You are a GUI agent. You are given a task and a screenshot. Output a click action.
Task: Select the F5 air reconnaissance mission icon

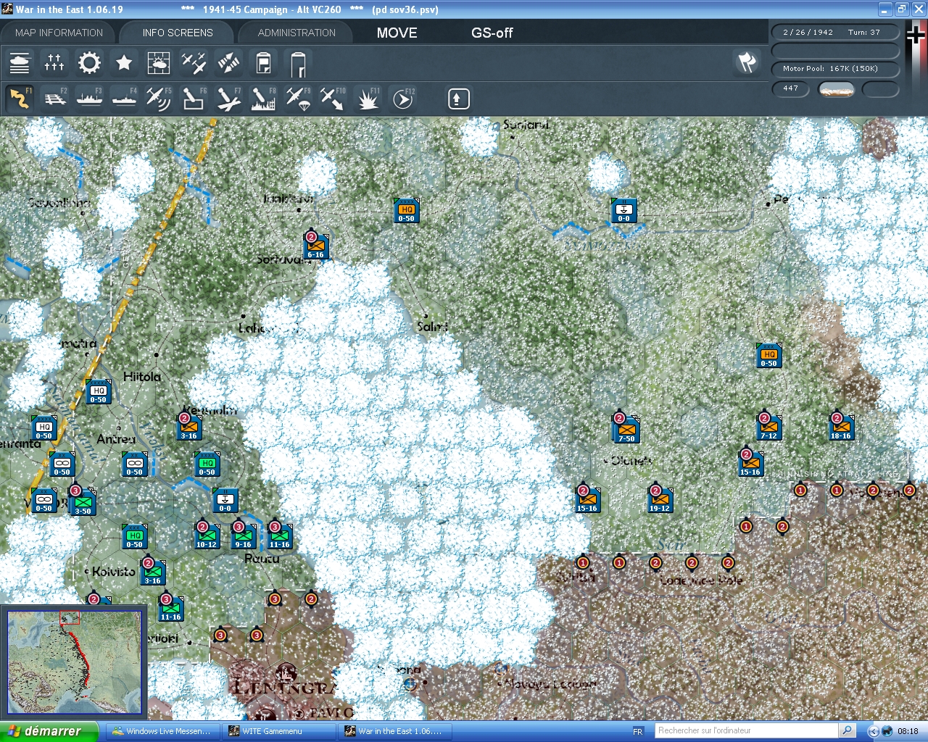159,98
